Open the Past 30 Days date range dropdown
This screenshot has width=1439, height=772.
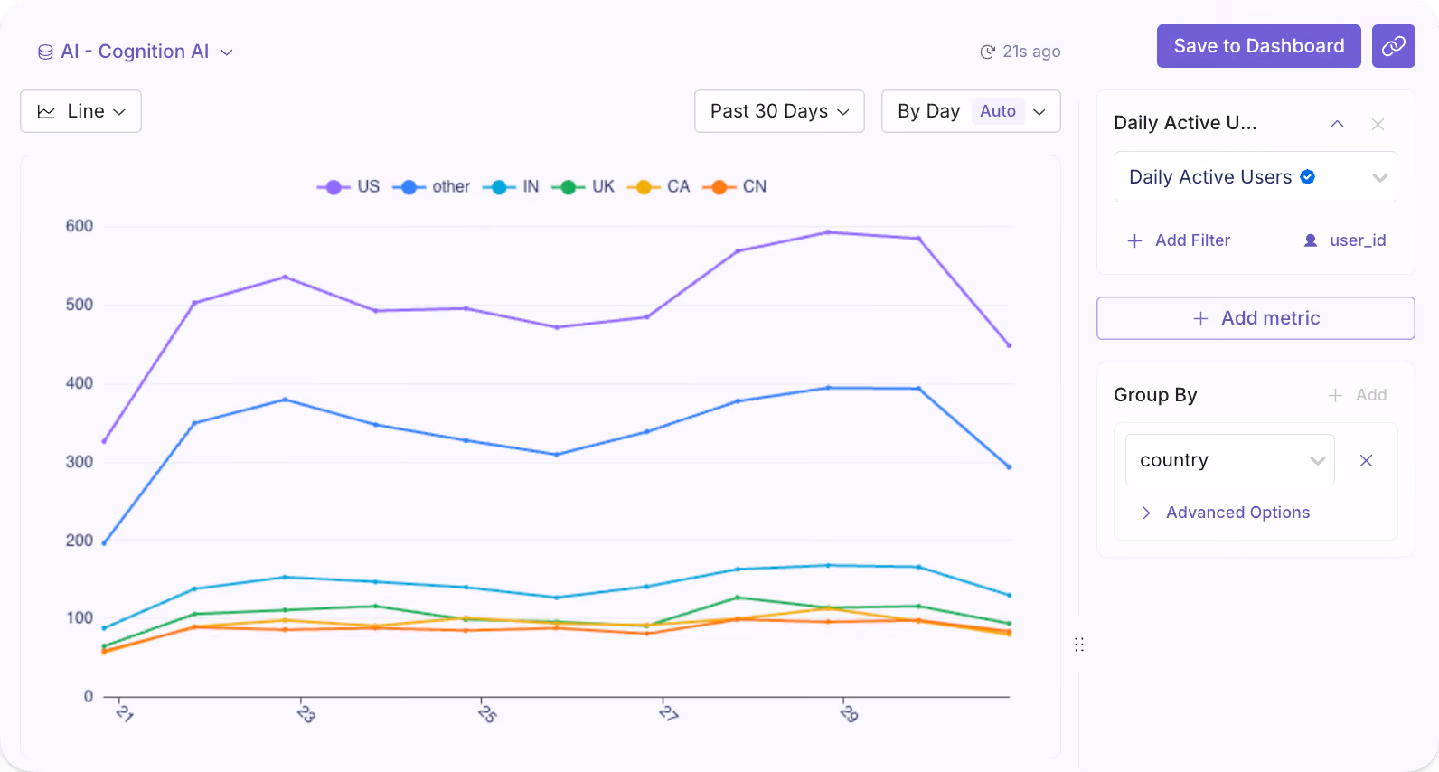pos(779,111)
